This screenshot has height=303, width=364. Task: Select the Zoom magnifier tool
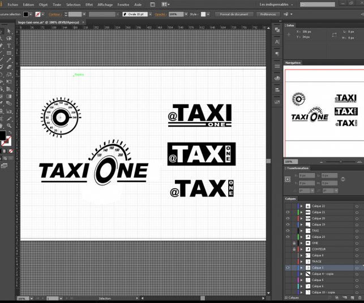pos(9,125)
